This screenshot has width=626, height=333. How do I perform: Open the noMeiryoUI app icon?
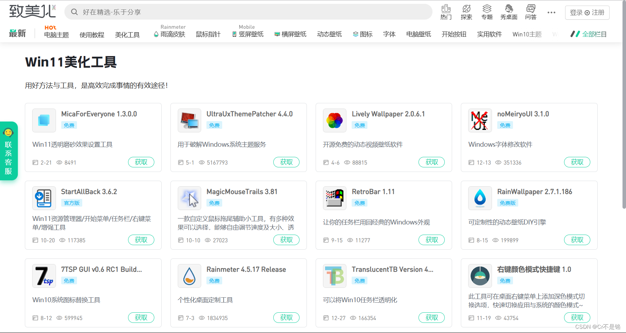tap(480, 120)
